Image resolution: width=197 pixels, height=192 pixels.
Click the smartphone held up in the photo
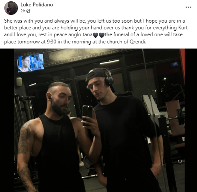pyautogui.click(x=87, y=115)
